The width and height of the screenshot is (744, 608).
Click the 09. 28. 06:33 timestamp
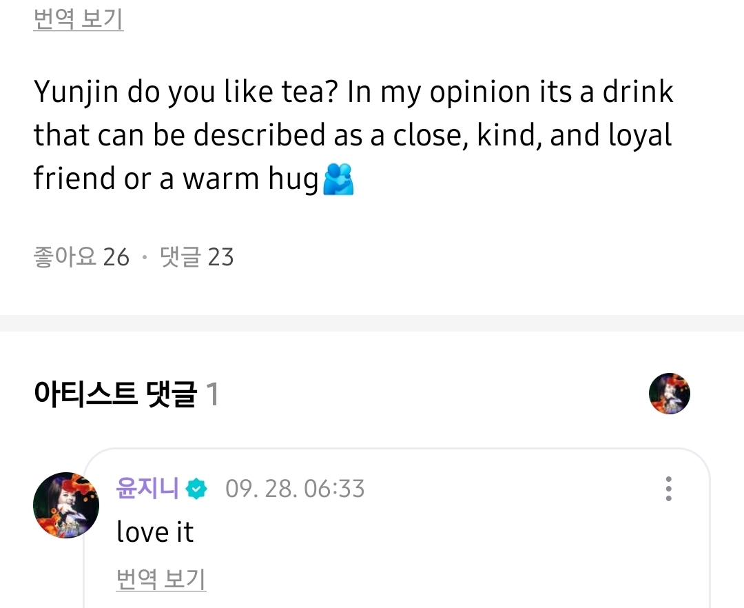[295, 489]
